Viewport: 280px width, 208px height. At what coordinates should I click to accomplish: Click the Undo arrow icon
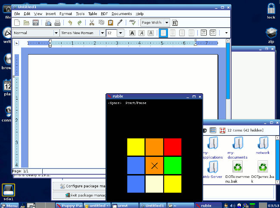point(70,22)
